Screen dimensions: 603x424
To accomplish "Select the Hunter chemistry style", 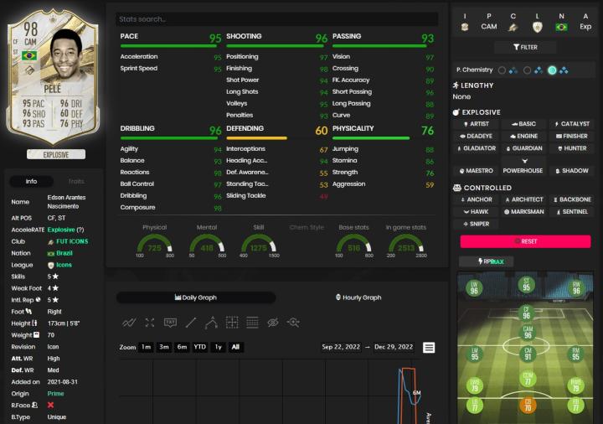I will (x=572, y=148).
